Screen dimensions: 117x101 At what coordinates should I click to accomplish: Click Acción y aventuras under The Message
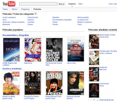click(x=106, y=53)
